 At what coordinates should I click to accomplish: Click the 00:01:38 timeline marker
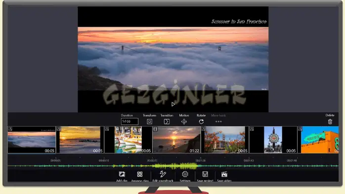(x=201, y=160)
